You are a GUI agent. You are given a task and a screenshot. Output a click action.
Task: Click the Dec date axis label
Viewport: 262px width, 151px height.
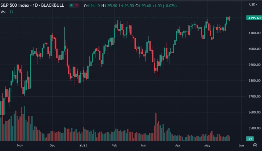click(x=52, y=145)
